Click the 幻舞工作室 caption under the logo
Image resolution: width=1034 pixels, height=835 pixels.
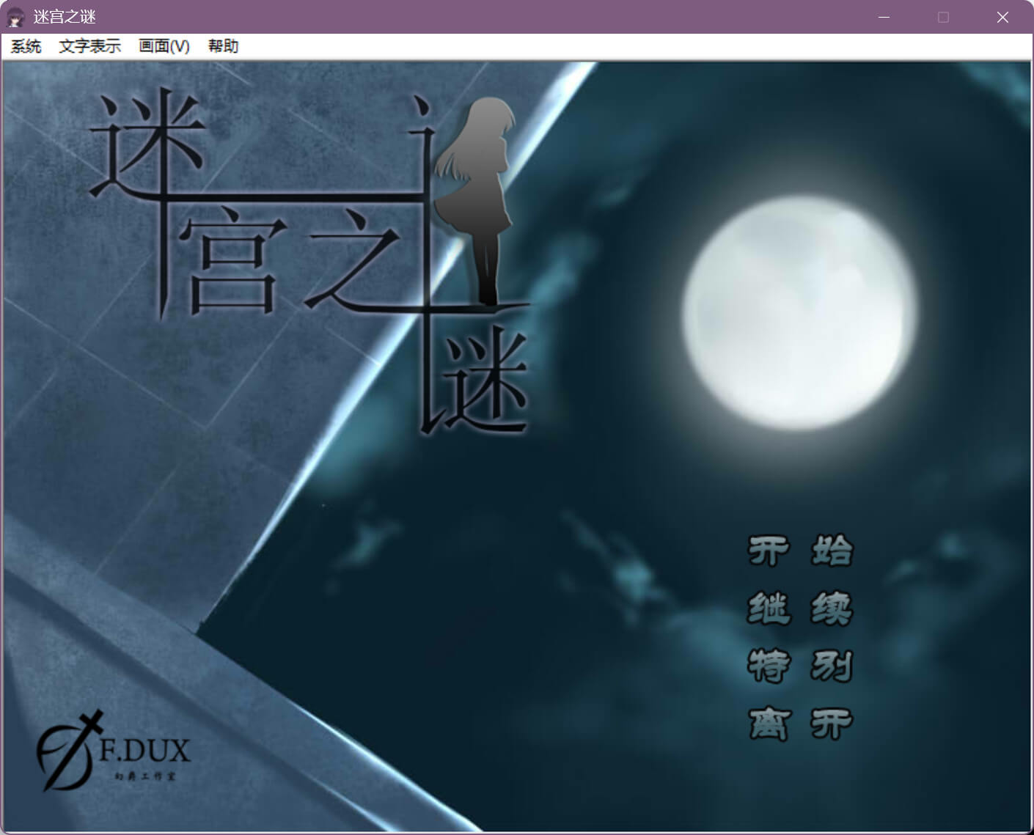[144, 776]
